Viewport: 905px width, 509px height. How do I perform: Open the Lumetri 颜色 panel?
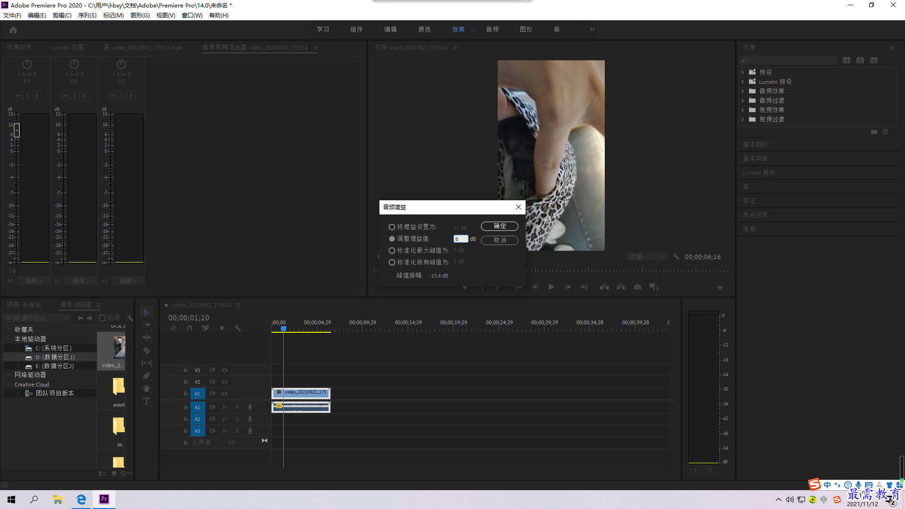pyautogui.click(x=758, y=172)
